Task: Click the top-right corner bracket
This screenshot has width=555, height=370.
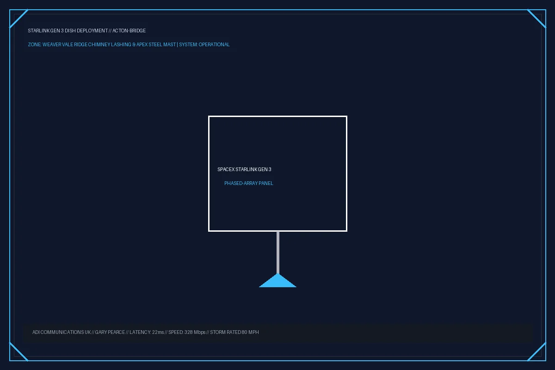Action: tap(536, 18)
